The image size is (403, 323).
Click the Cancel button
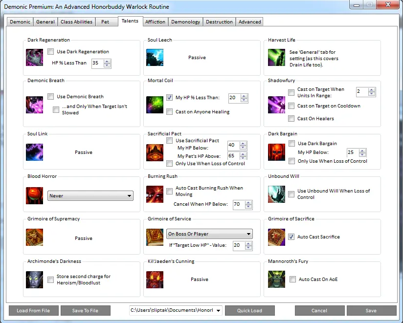[319, 310]
